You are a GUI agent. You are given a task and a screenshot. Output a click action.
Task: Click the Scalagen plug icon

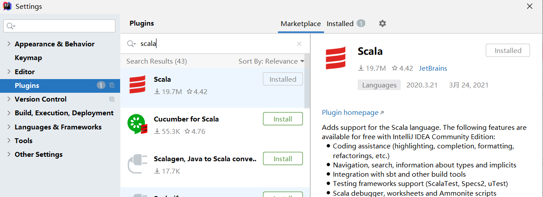pos(137,164)
